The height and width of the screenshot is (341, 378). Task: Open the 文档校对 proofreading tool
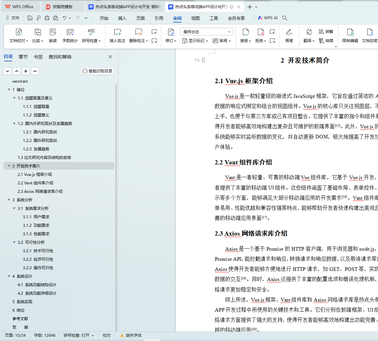tap(19, 36)
